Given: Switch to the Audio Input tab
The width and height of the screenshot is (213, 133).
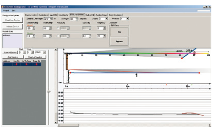Looking at the screenshot, I should coord(43,15).
